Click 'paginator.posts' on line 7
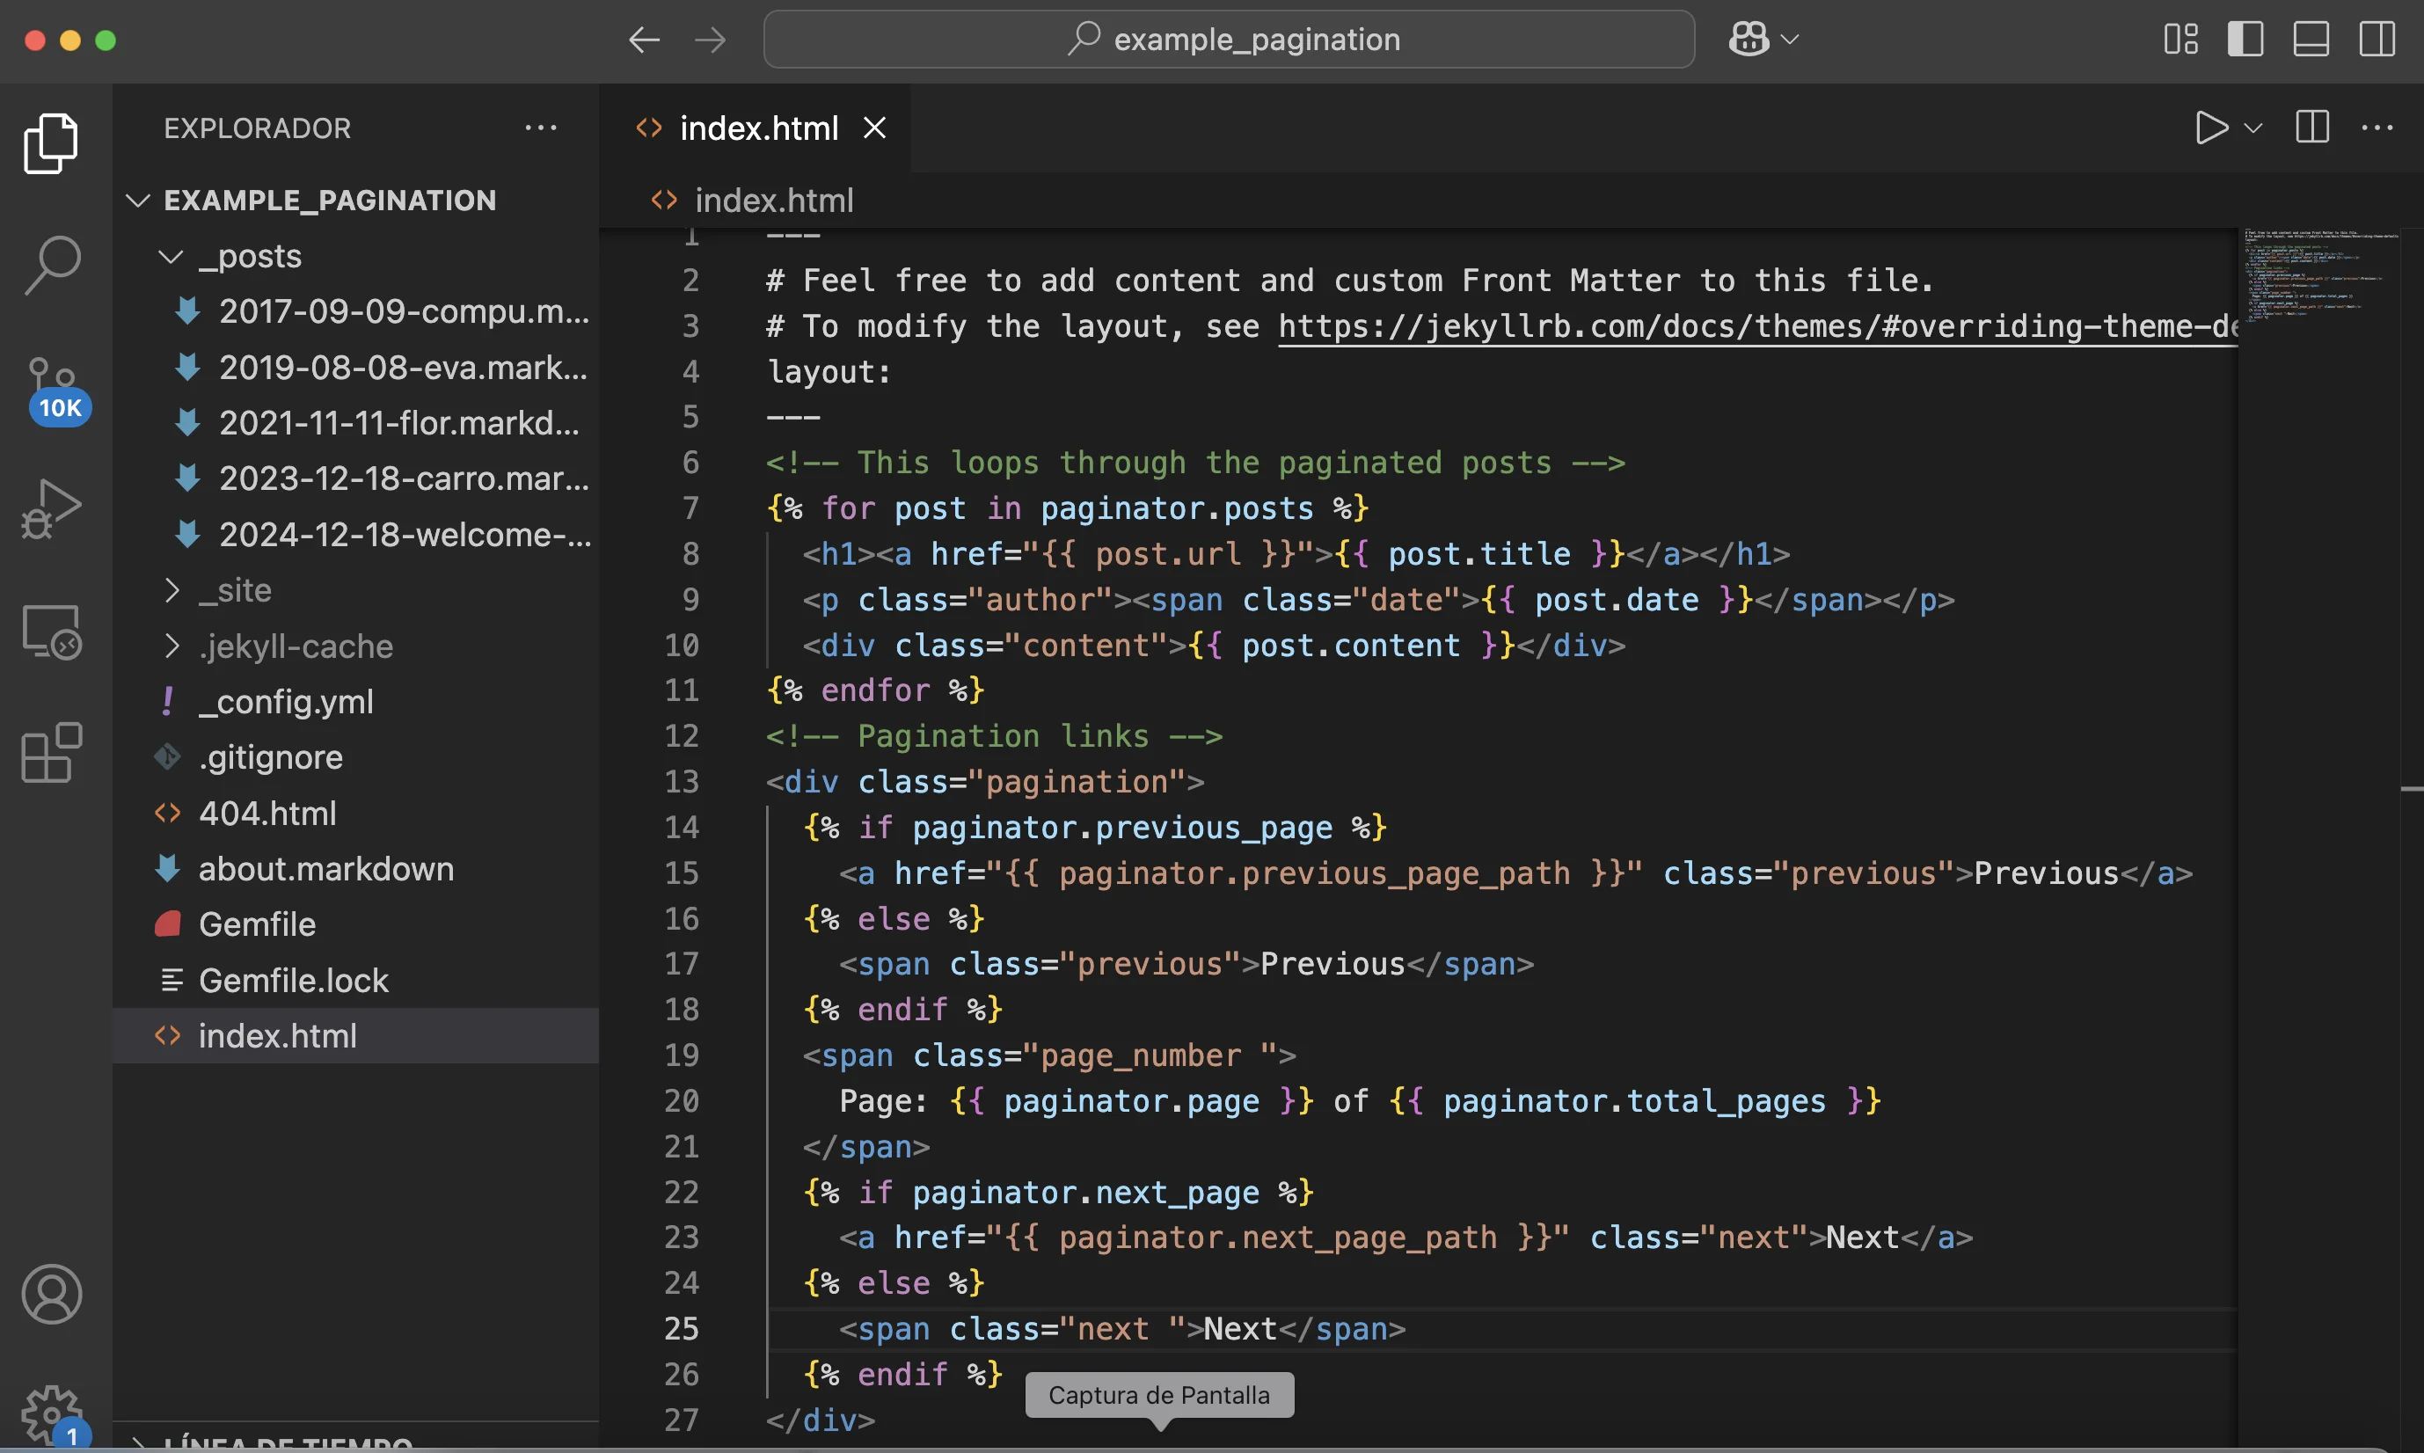Screen dimensions: 2424x1453 (1177, 508)
